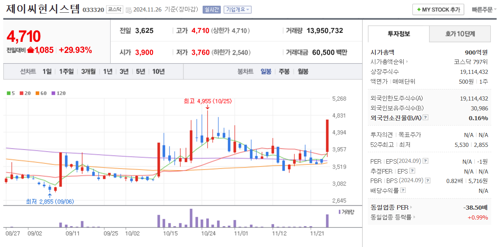The height and width of the screenshot is (247, 497).
Task: Click the 코스닥 market badge
Action: [114, 9]
